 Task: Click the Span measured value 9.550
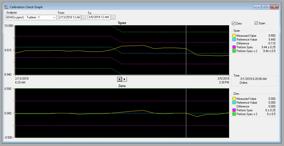(272, 36)
